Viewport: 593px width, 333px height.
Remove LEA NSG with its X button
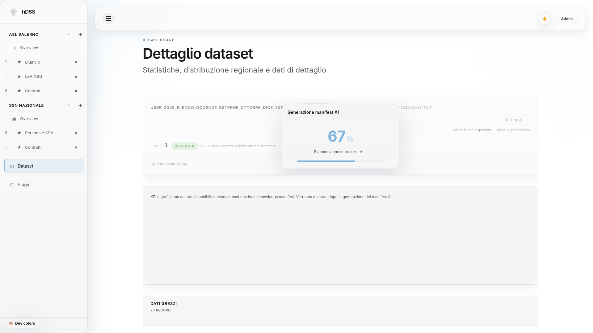tap(76, 77)
